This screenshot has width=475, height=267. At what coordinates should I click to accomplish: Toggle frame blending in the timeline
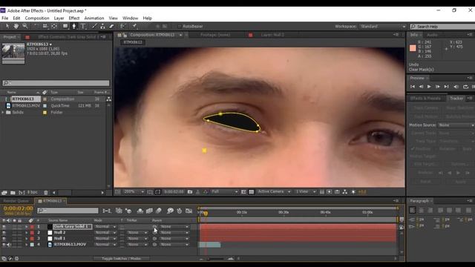click(x=149, y=211)
